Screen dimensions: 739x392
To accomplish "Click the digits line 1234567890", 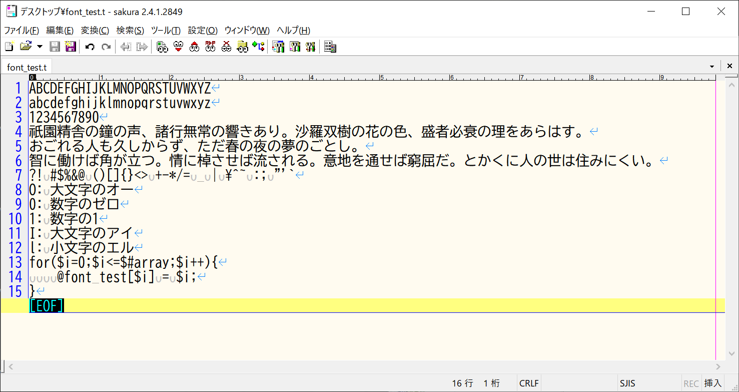I will click(64, 118).
